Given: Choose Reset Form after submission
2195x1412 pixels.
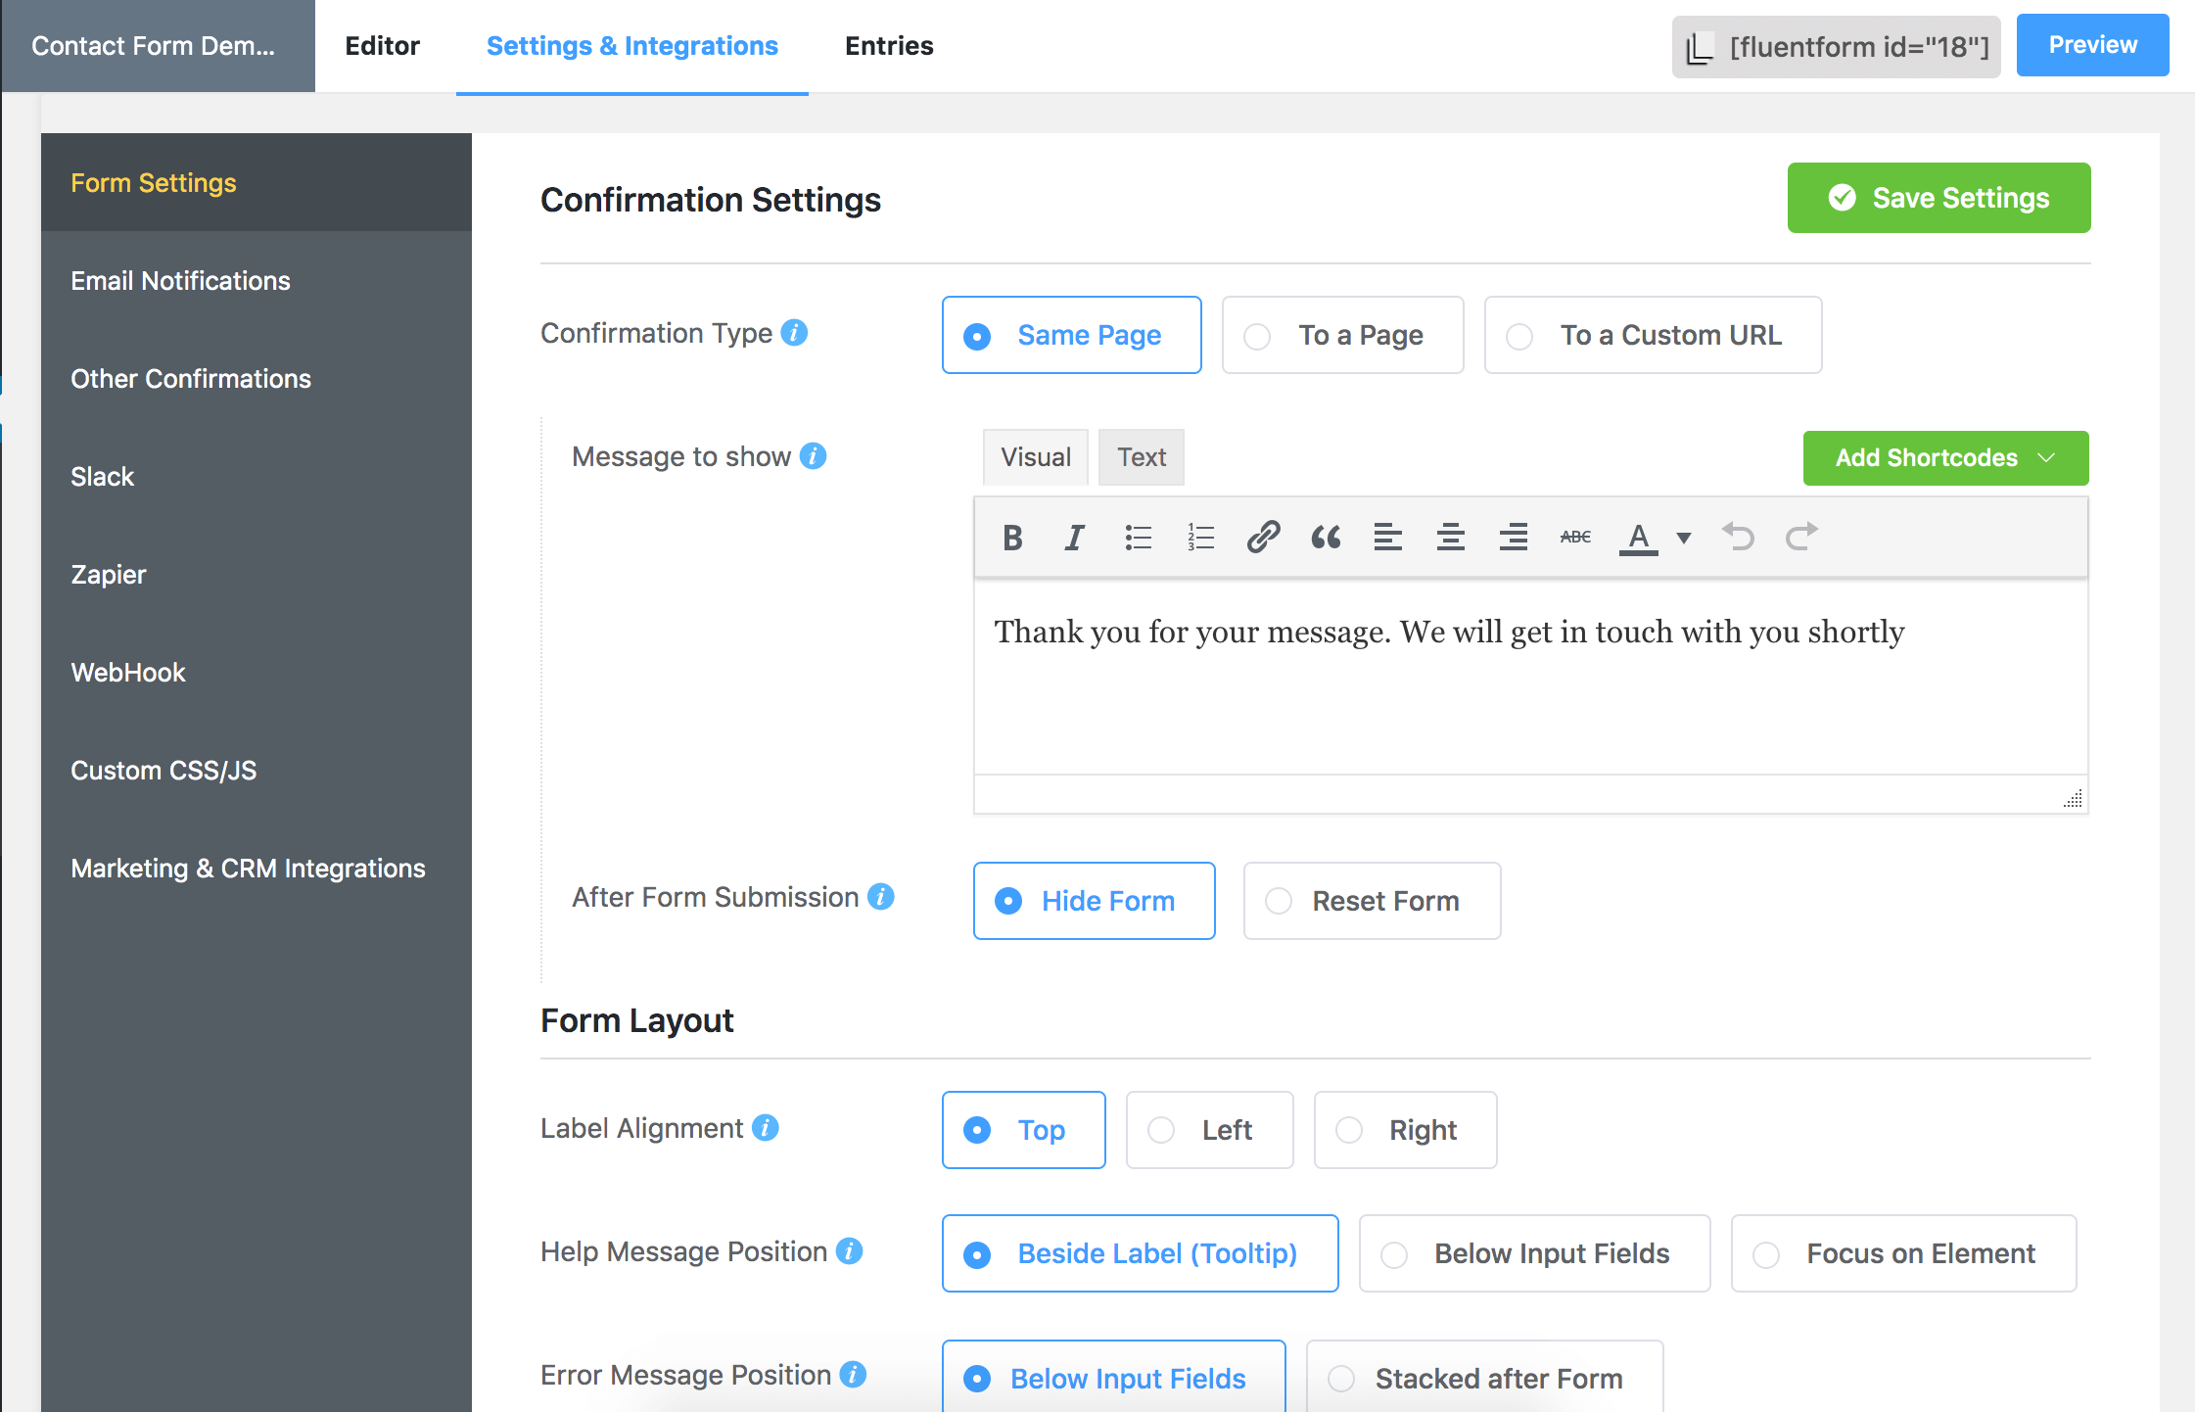Looking at the screenshot, I should [1371, 901].
